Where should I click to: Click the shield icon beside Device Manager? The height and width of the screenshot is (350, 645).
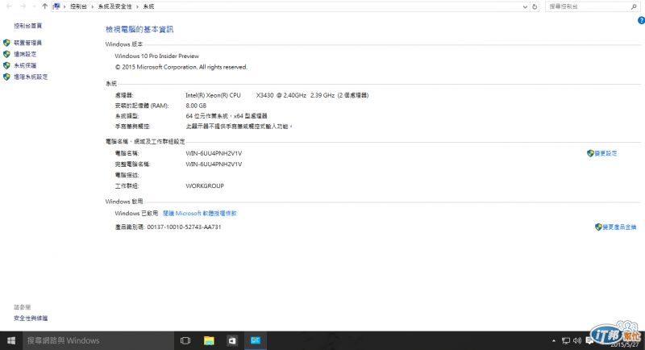point(6,43)
